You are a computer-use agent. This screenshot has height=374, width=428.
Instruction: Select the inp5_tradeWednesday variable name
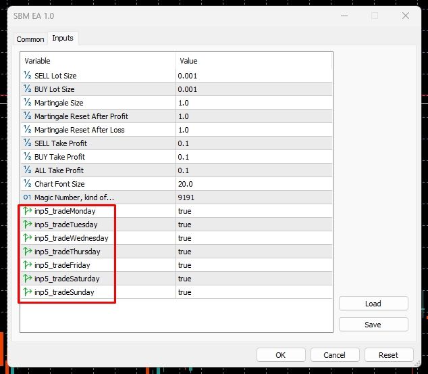pyautogui.click(x=72, y=238)
